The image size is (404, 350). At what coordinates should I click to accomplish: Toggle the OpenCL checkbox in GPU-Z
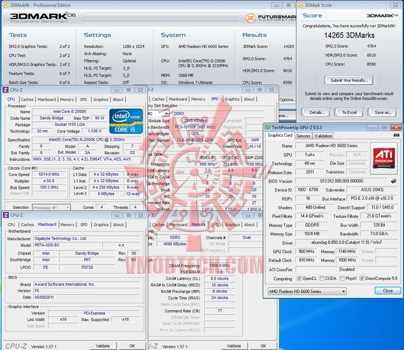pyautogui.click(x=299, y=278)
